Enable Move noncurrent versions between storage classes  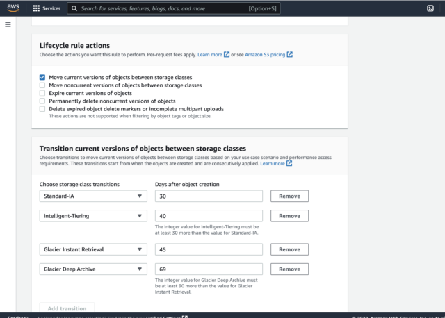point(42,85)
